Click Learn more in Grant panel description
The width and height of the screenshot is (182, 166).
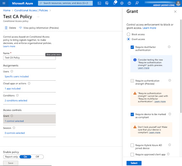(x=149, y=28)
